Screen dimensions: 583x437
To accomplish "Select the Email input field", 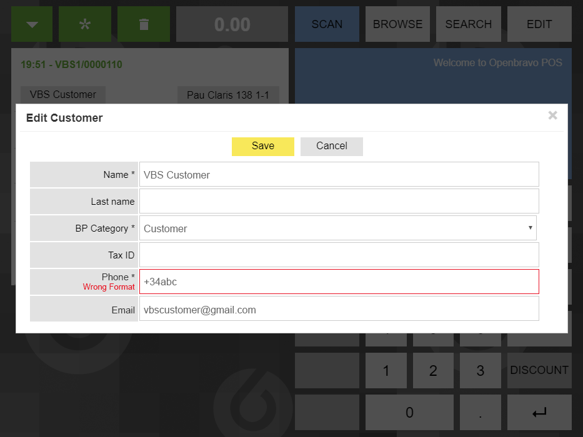I will (x=339, y=310).
